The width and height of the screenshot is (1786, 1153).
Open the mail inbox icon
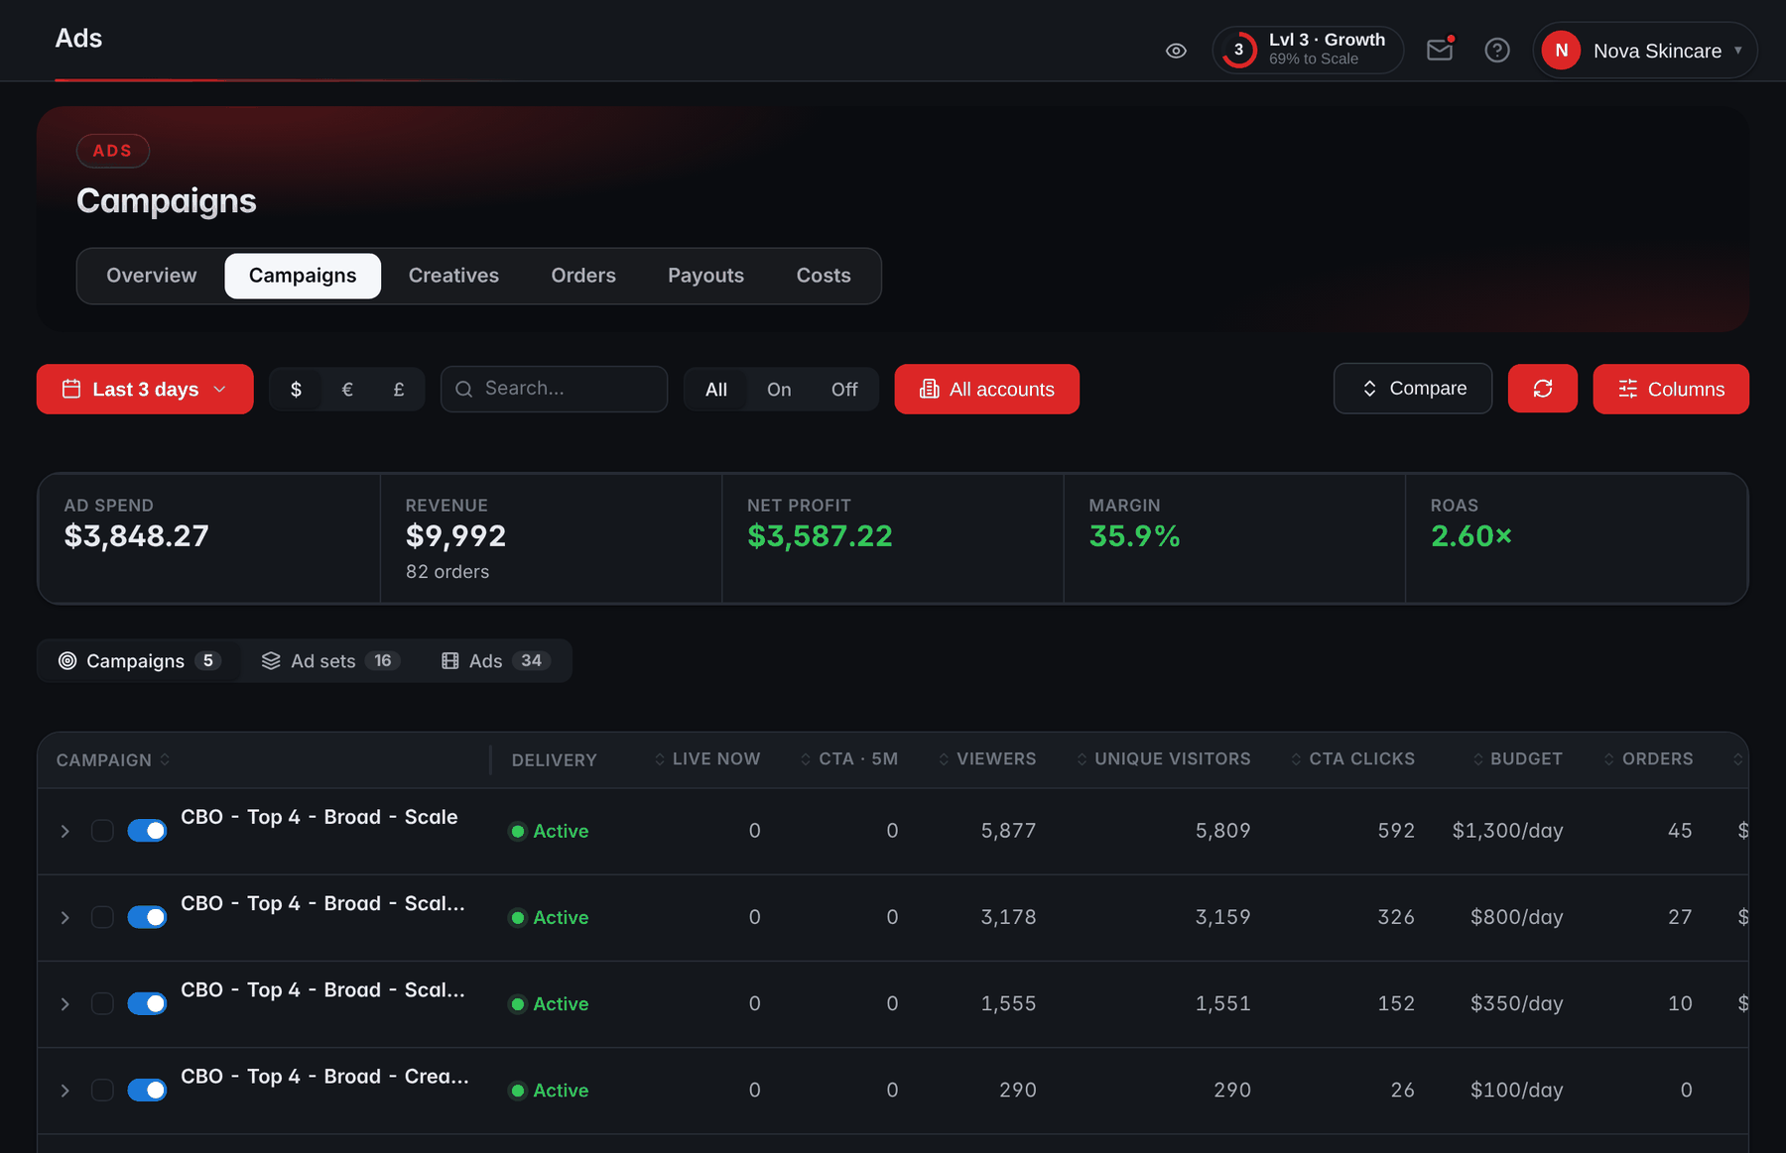[1440, 50]
